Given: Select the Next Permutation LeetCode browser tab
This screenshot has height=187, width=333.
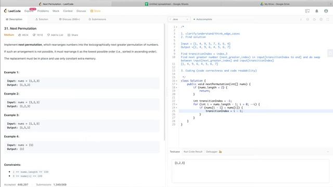Looking at the screenshot, I should (56, 4).
